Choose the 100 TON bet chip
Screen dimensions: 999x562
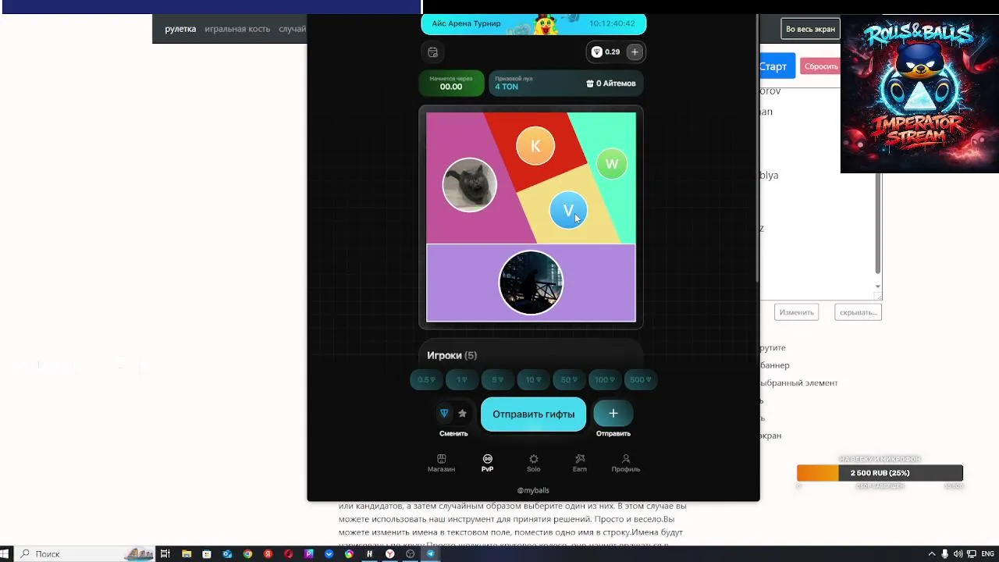coord(606,380)
